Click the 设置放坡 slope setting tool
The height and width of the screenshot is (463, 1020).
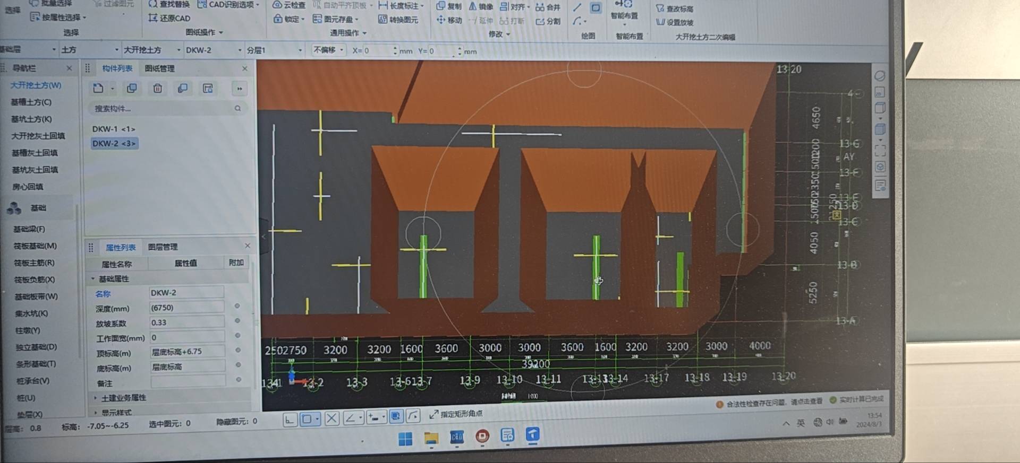tap(675, 22)
